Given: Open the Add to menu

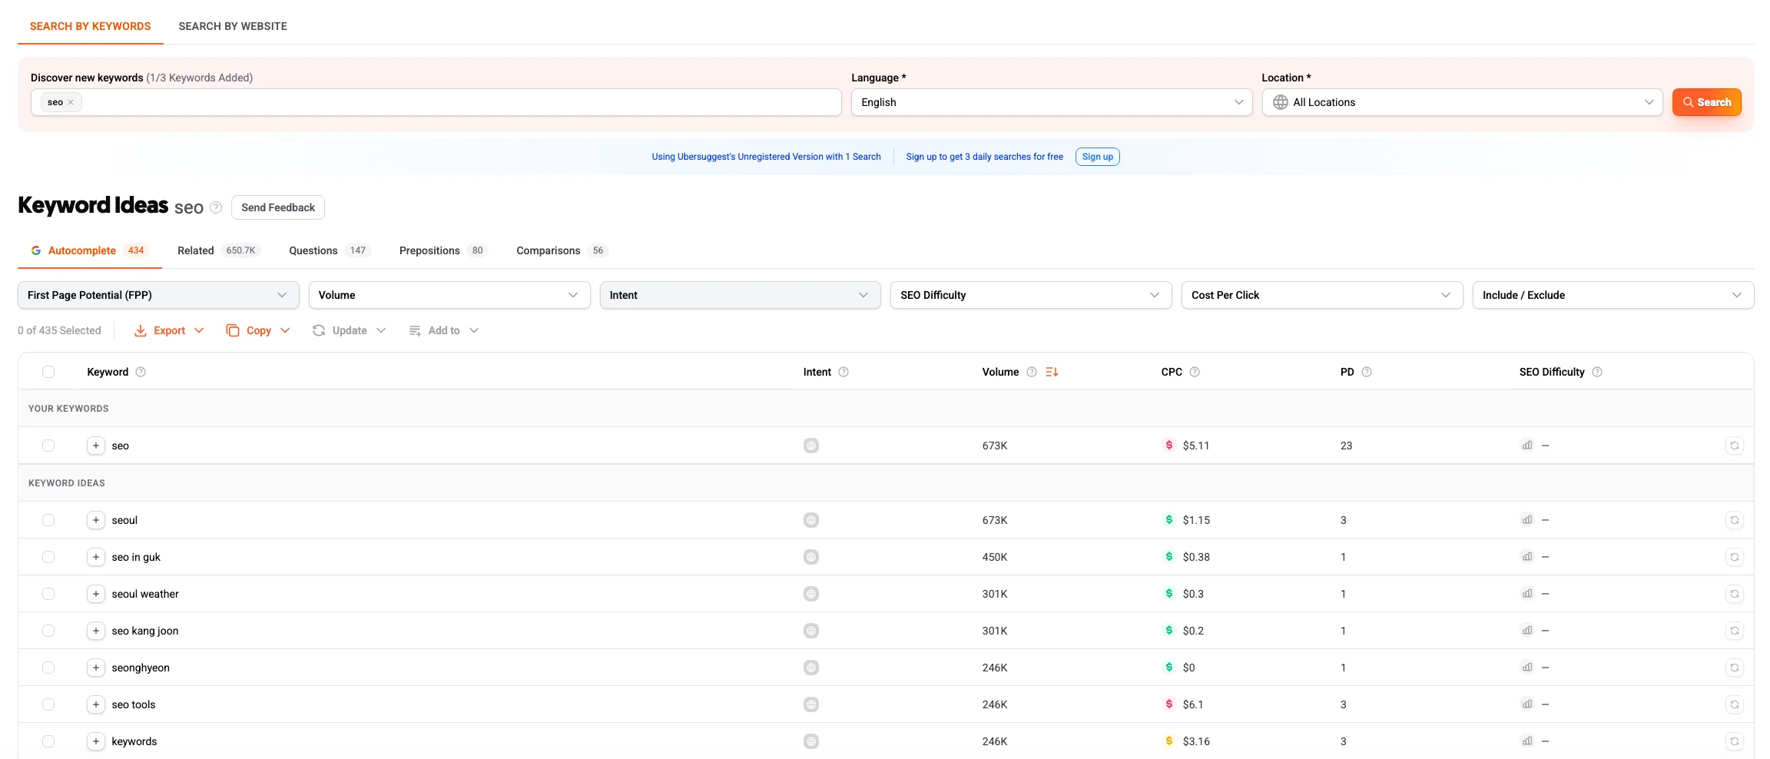Looking at the screenshot, I should pos(443,330).
